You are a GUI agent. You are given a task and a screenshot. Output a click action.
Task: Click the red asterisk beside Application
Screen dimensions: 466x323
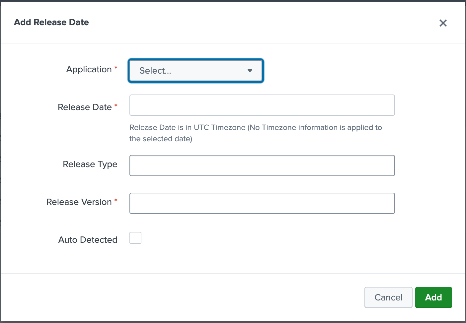click(x=116, y=68)
